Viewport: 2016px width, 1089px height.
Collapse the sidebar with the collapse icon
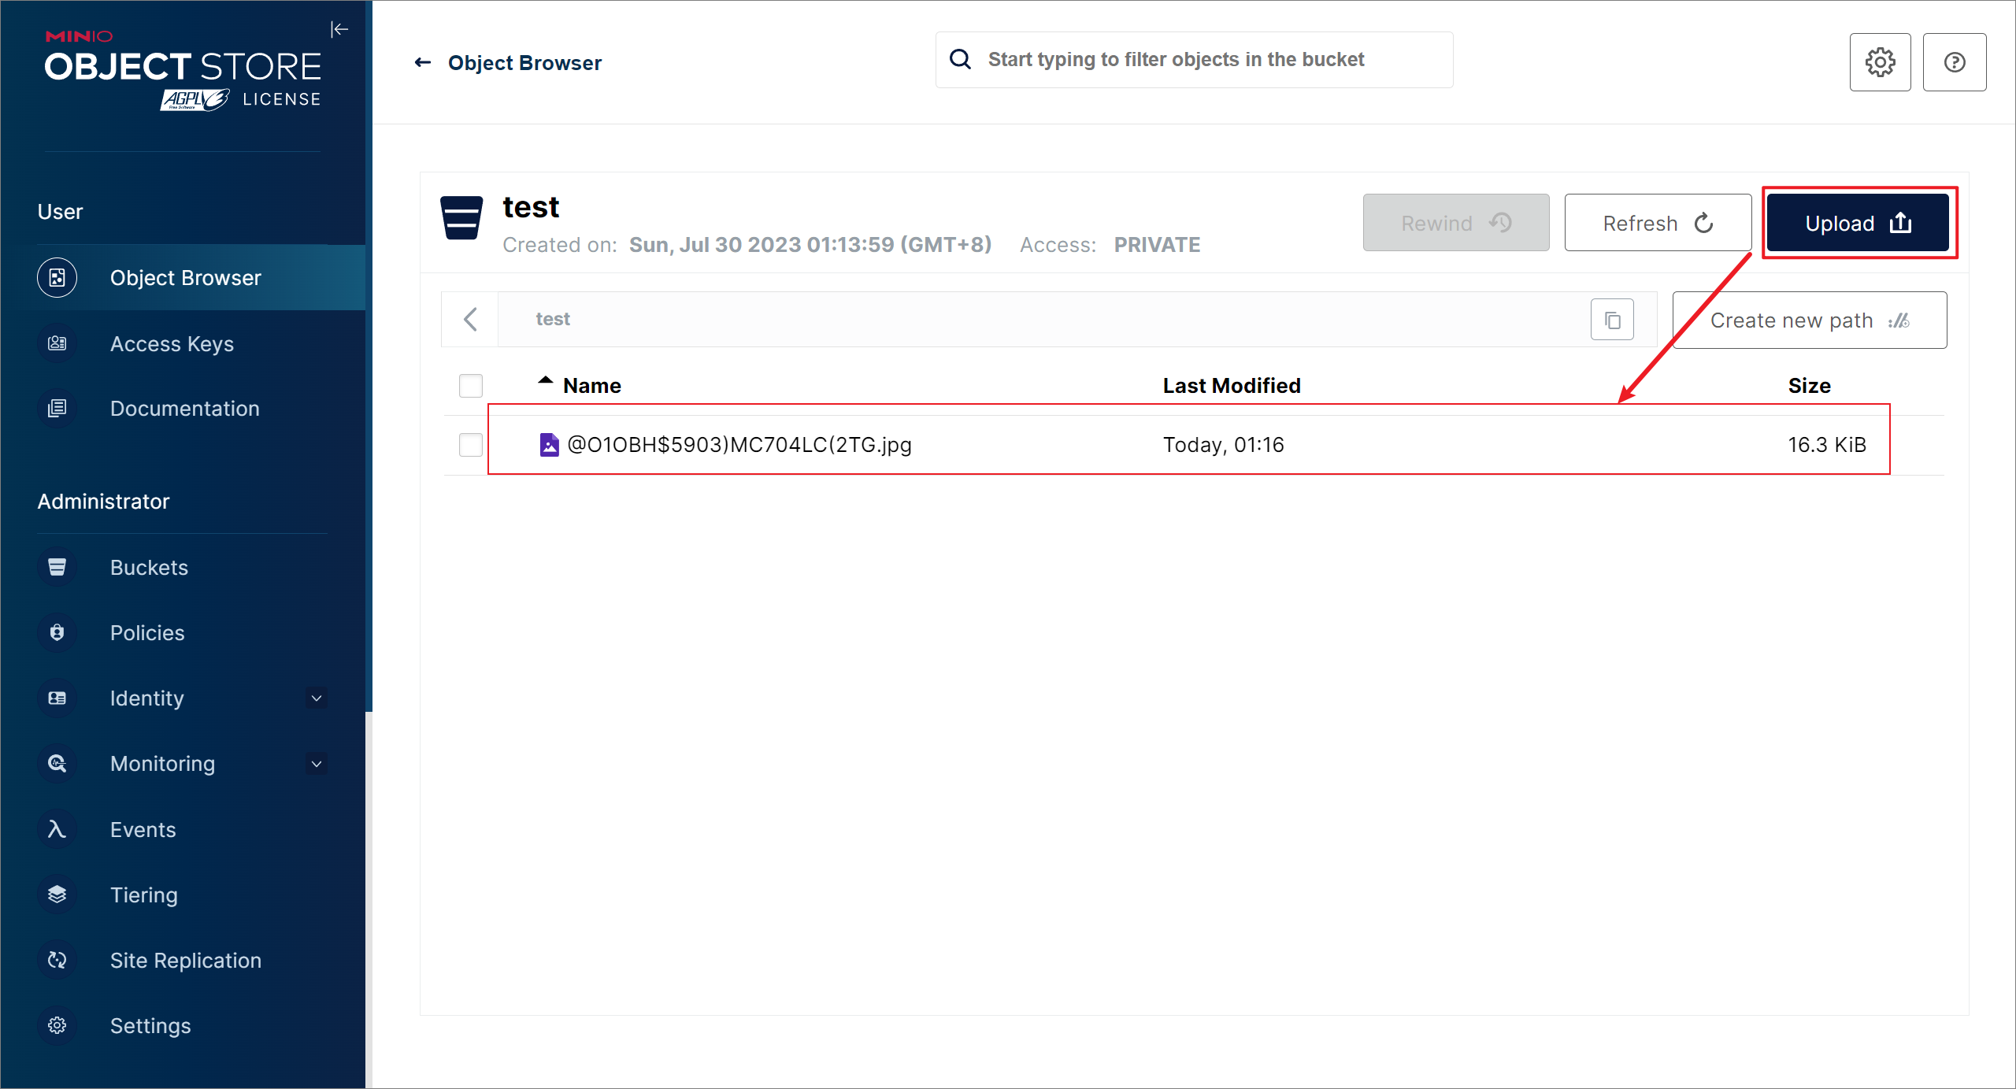[x=339, y=30]
